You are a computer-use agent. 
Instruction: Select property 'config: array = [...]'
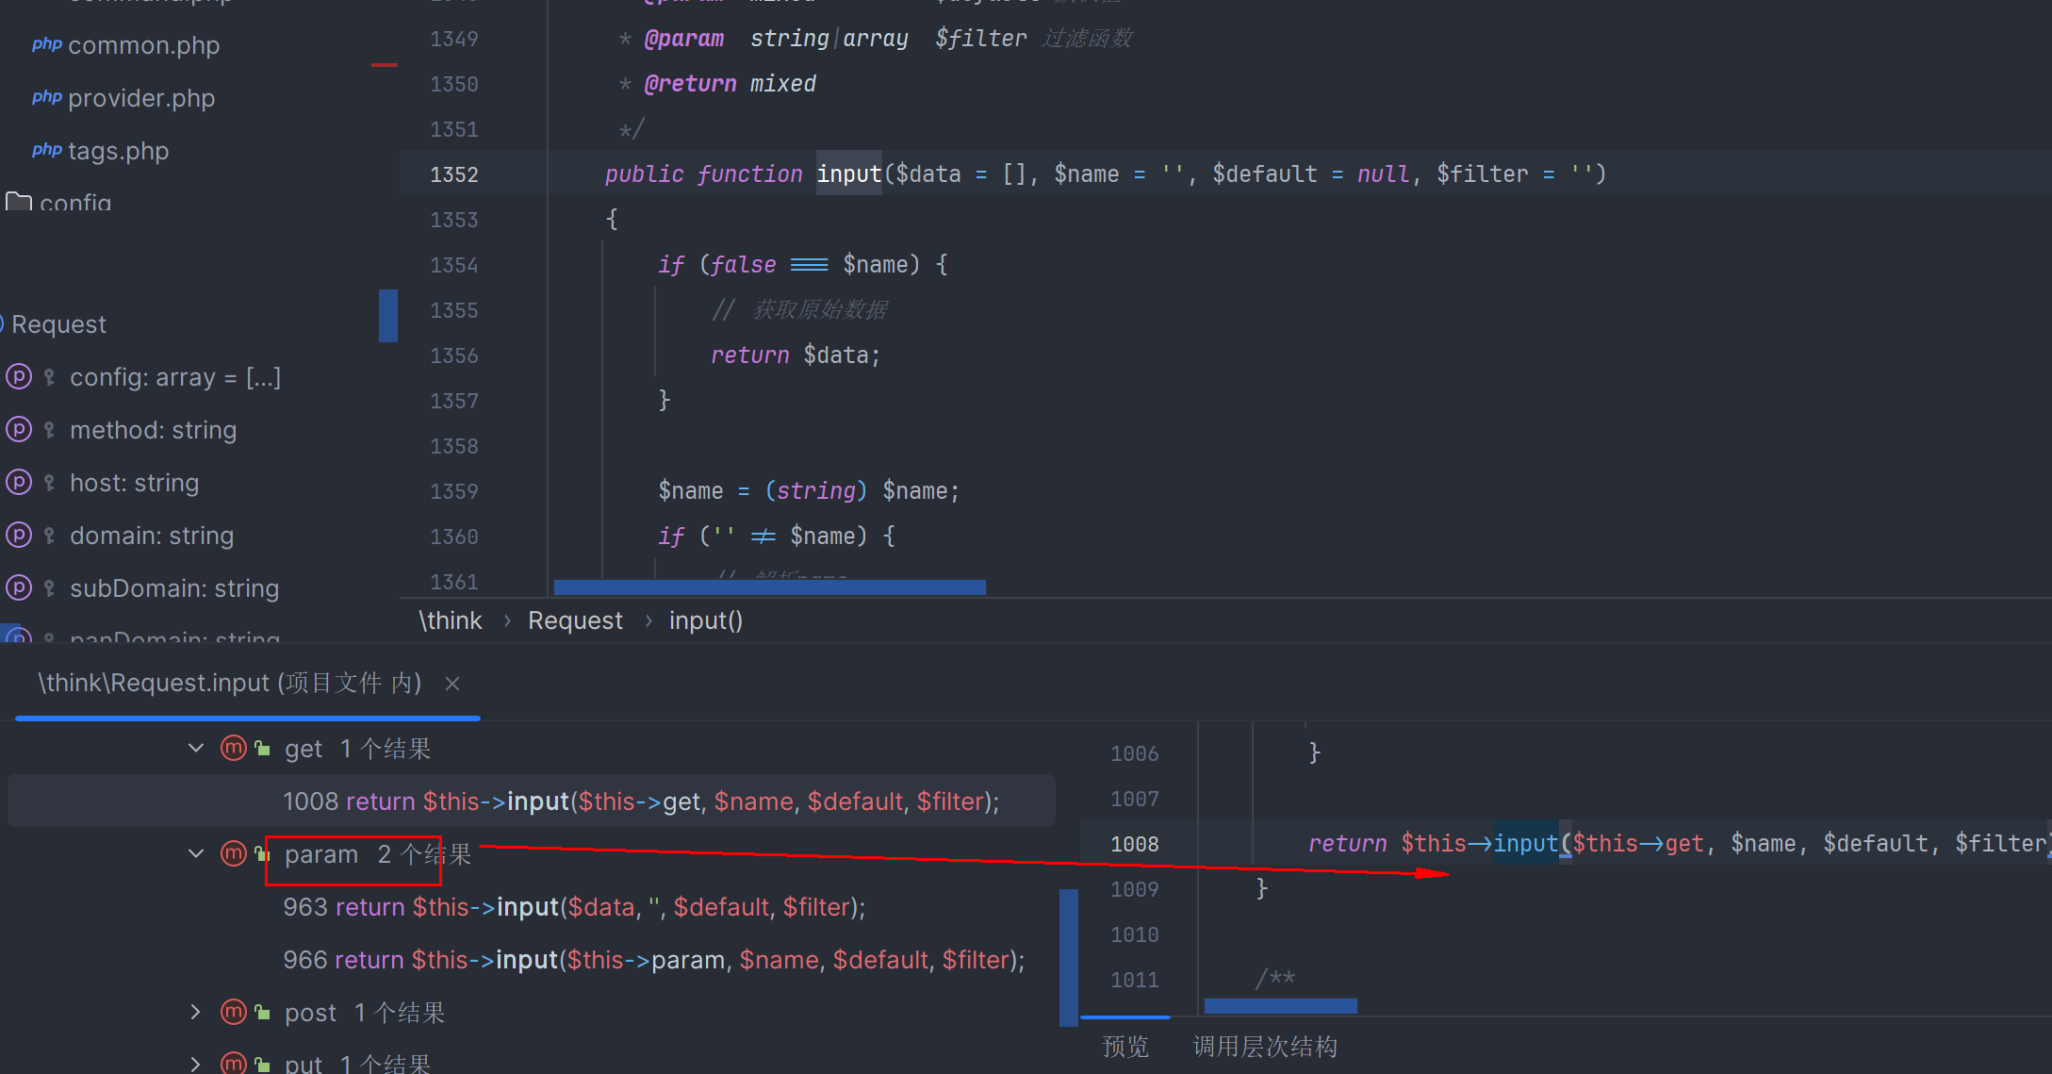pos(175,377)
